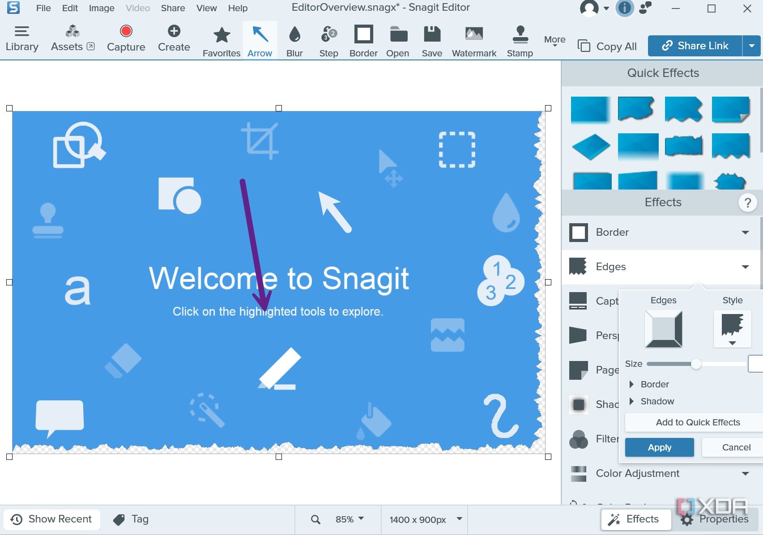Open the Share Link dropdown arrow
763x535 pixels.
(752, 46)
